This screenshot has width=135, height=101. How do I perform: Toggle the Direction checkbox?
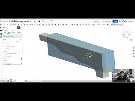click(x=5, y=44)
